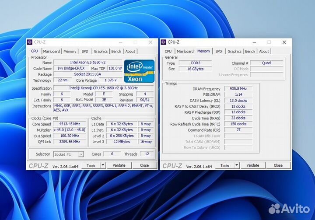The image size is (315, 220).
Task: Click Tools button in left CPU-Z window
Action: [91, 165]
